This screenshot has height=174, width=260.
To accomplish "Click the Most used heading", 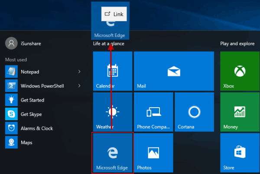I will [16, 59].
